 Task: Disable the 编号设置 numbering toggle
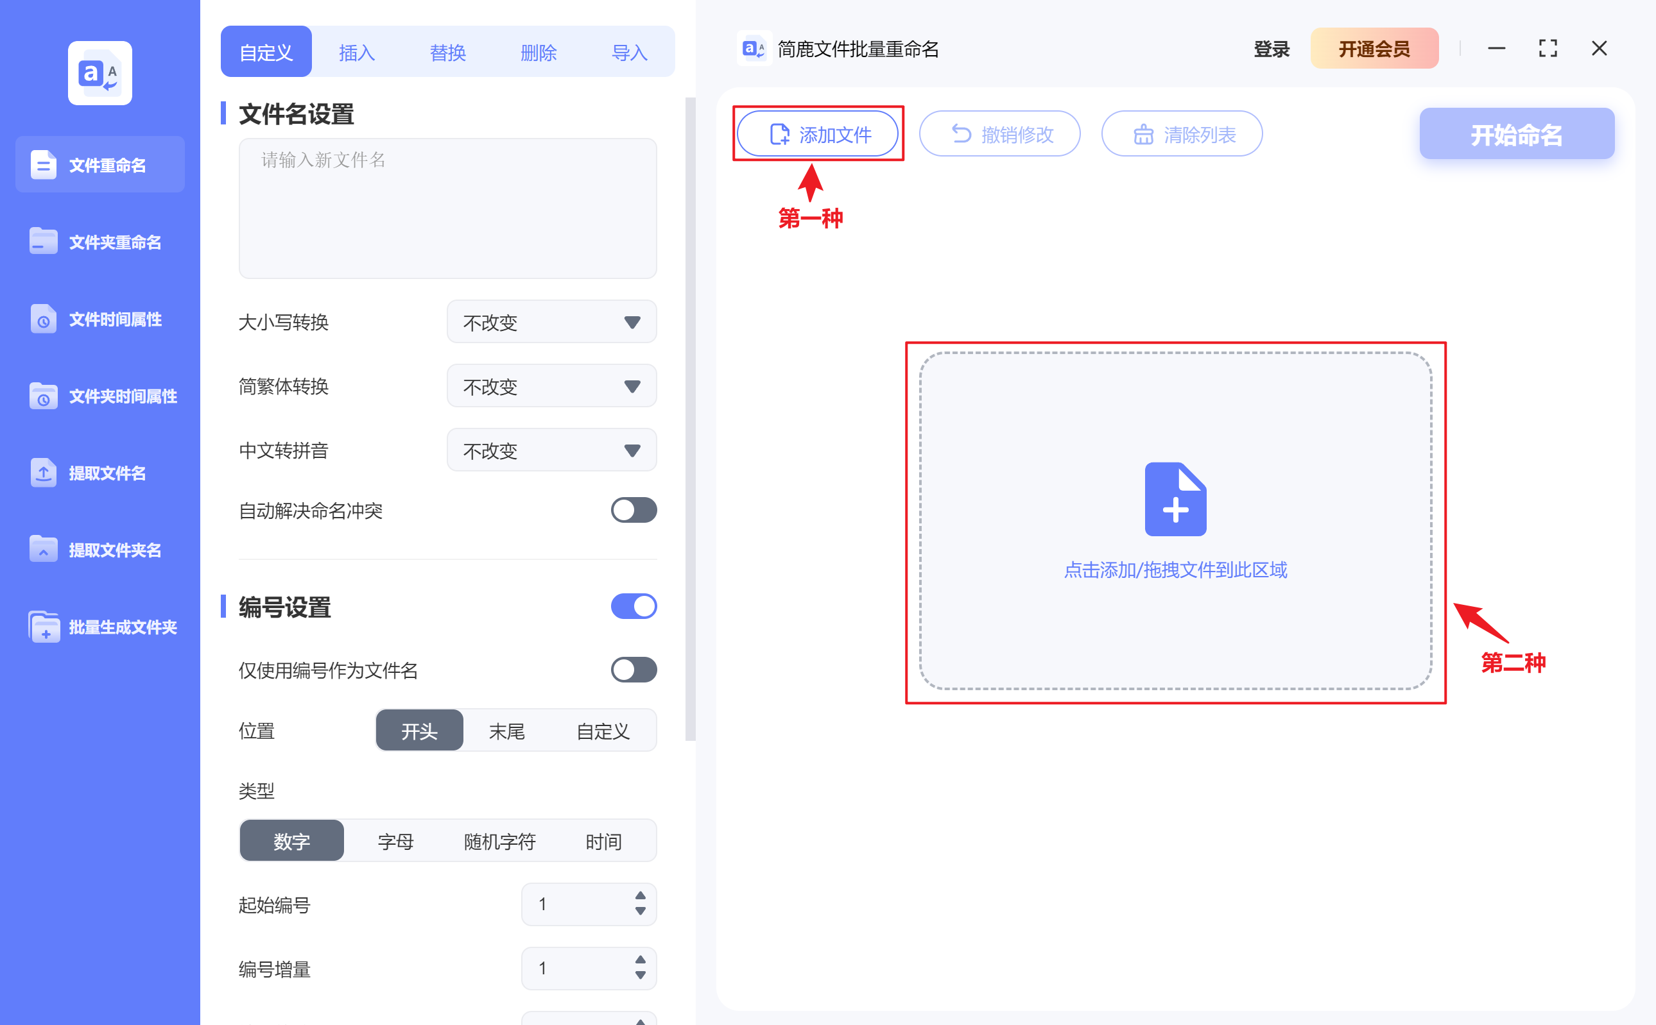(633, 606)
